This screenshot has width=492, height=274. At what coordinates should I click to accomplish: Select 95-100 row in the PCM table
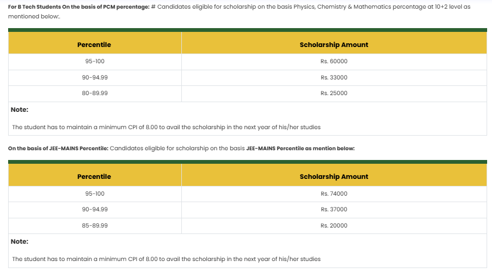point(95,62)
